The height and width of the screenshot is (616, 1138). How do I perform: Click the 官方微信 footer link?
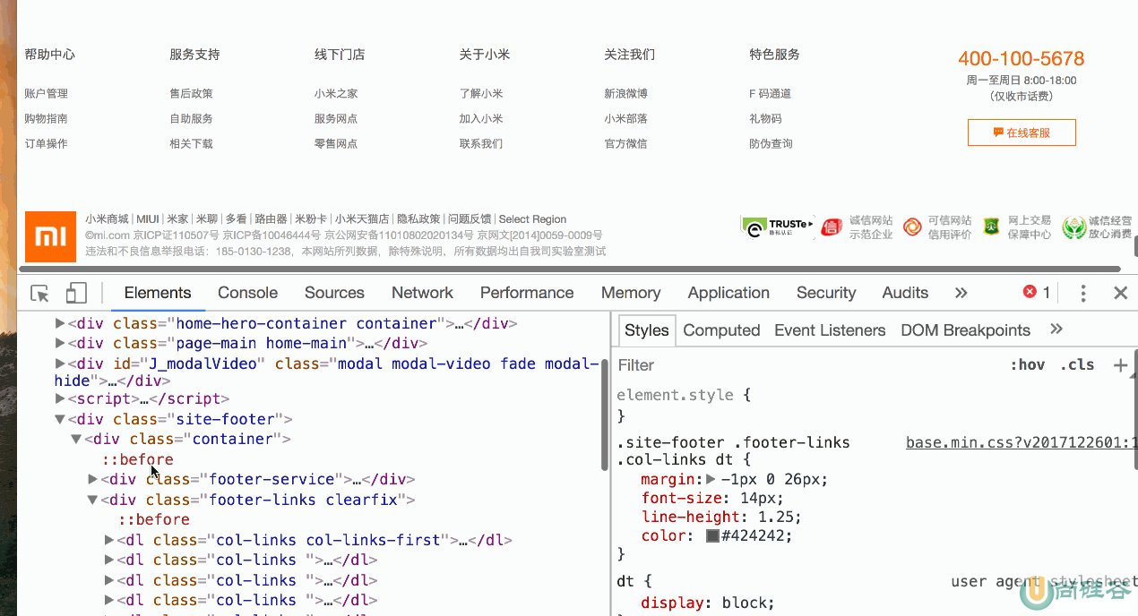pos(625,143)
